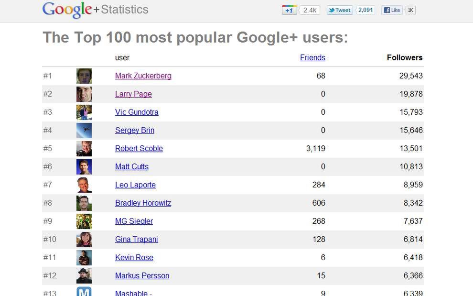Open Larry Page's profile link
Screen dimensions: 473x296
[x=133, y=94]
